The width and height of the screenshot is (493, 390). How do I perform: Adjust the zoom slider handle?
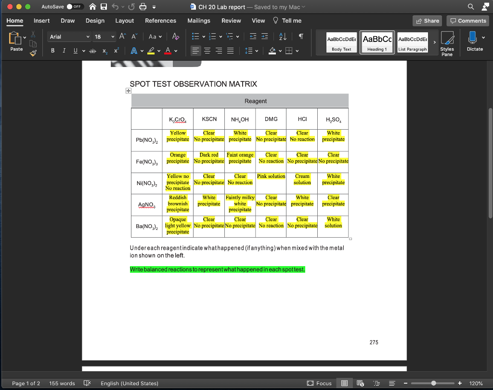point(434,383)
